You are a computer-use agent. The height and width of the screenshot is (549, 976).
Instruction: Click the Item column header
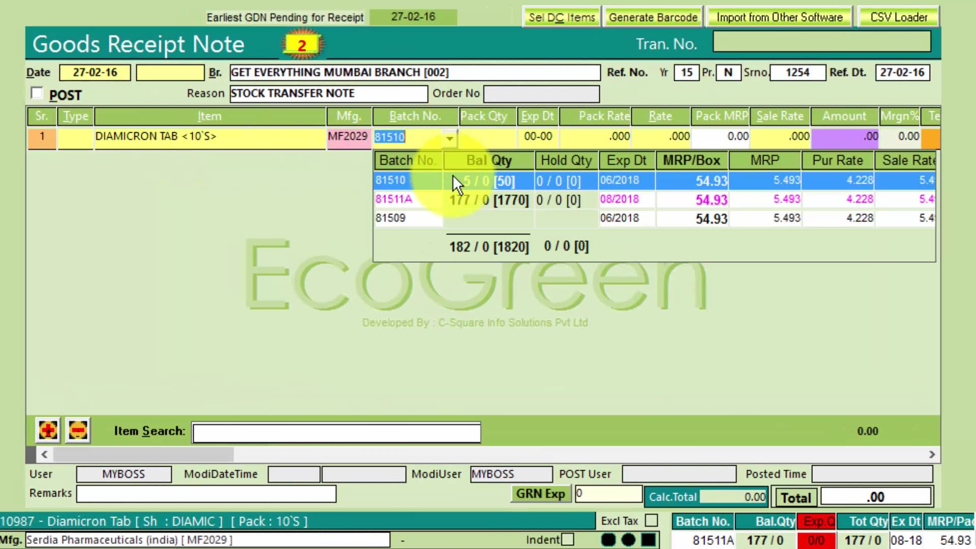point(209,116)
